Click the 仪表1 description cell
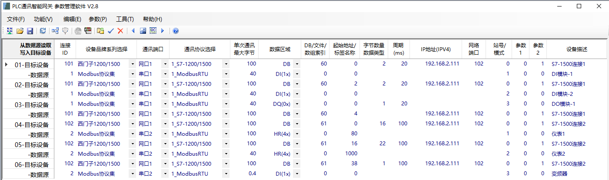 577,134
